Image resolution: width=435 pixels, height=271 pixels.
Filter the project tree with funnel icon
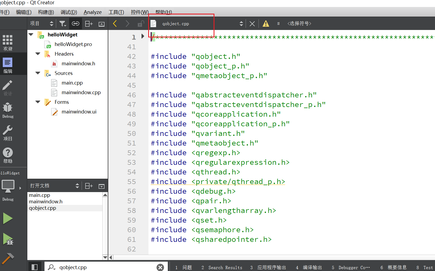(x=62, y=24)
